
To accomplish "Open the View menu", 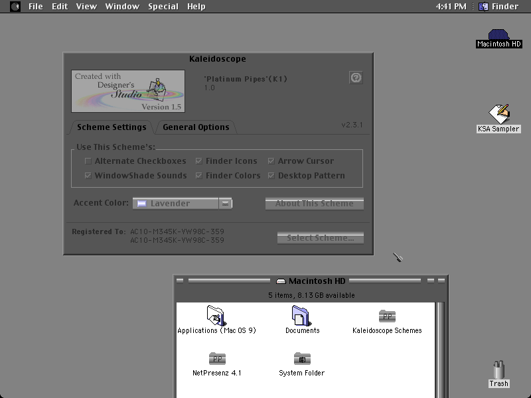I will (x=86, y=7).
